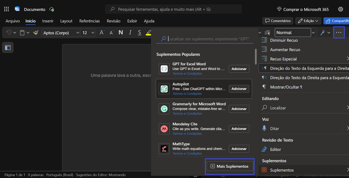The height and width of the screenshot is (178, 349).
Task: Click Mais Suplementos button
Action: [x=229, y=166]
